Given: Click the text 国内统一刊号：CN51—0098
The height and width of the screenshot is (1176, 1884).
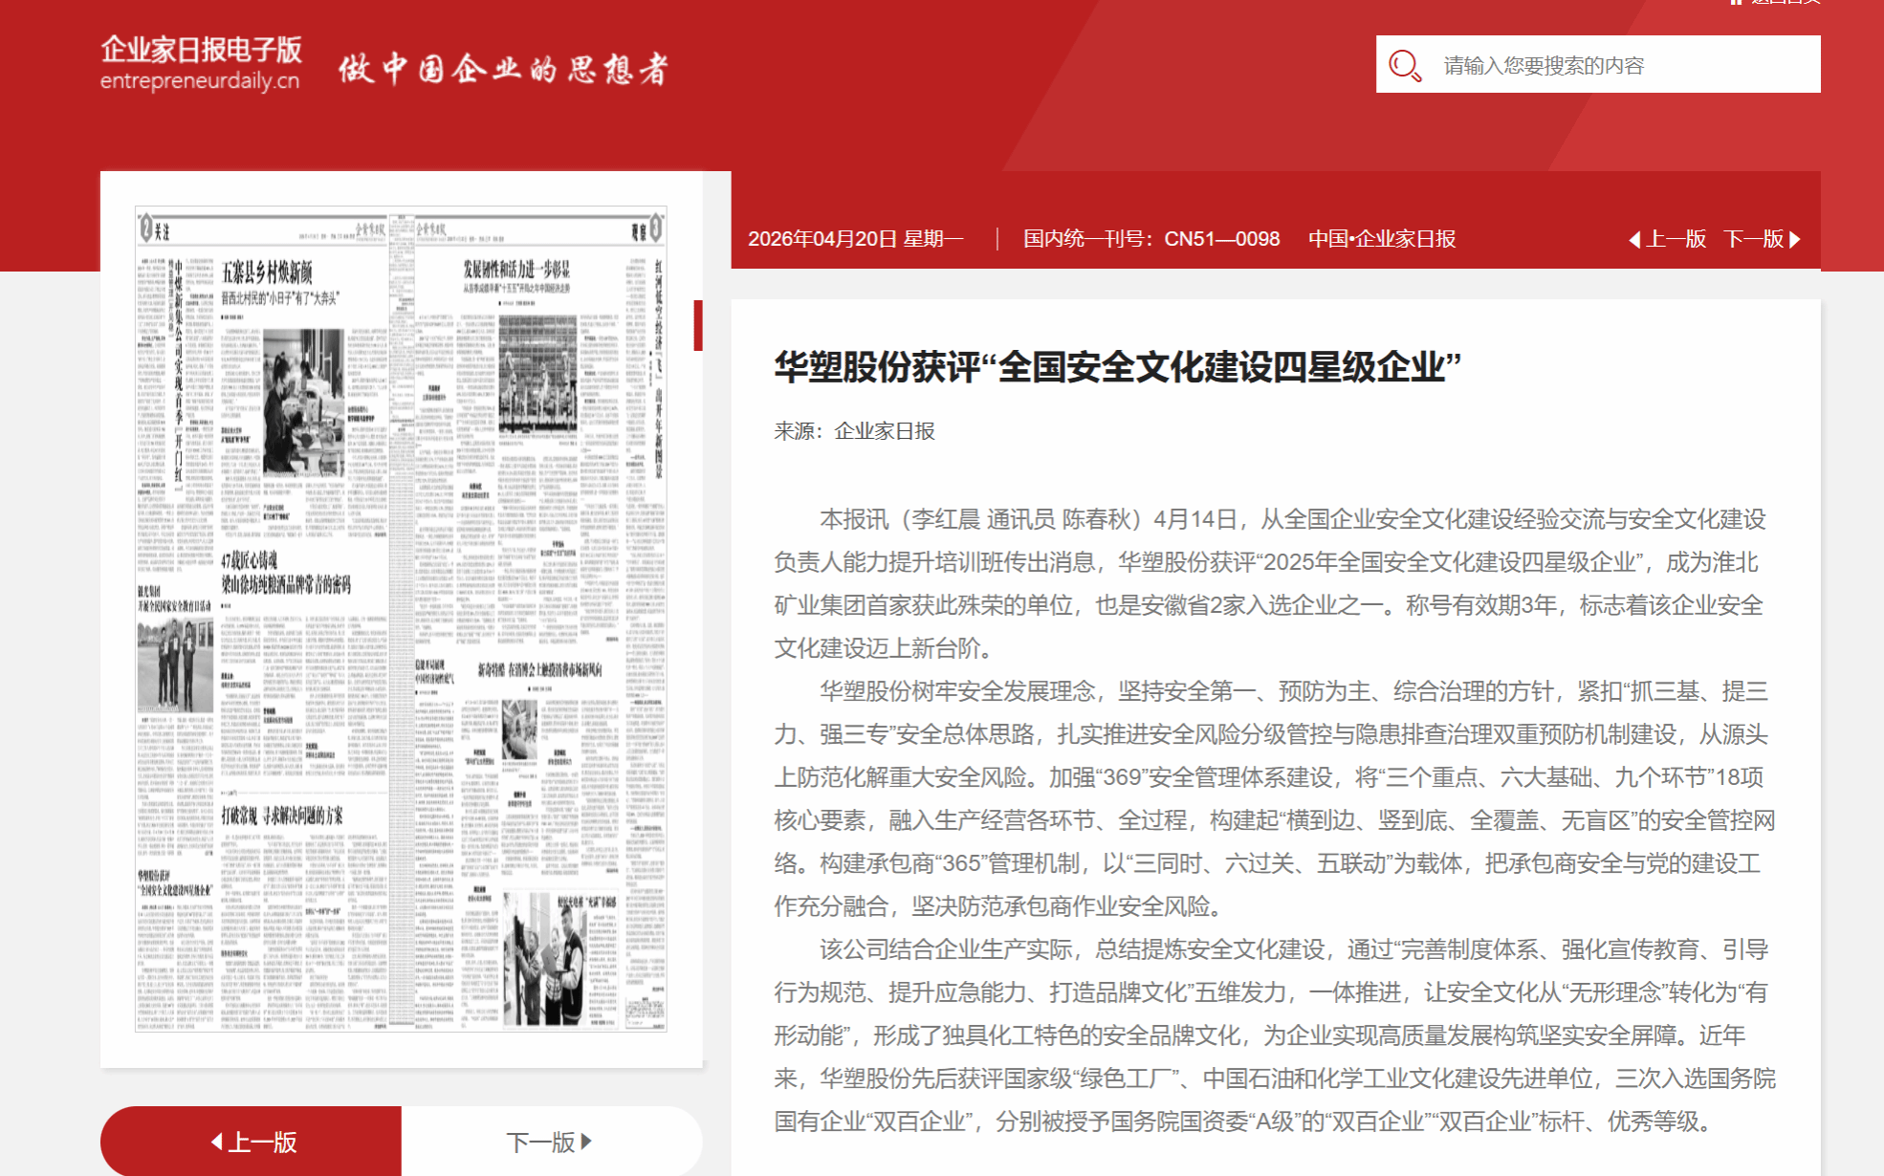Looking at the screenshot, I should point(1151,239).
